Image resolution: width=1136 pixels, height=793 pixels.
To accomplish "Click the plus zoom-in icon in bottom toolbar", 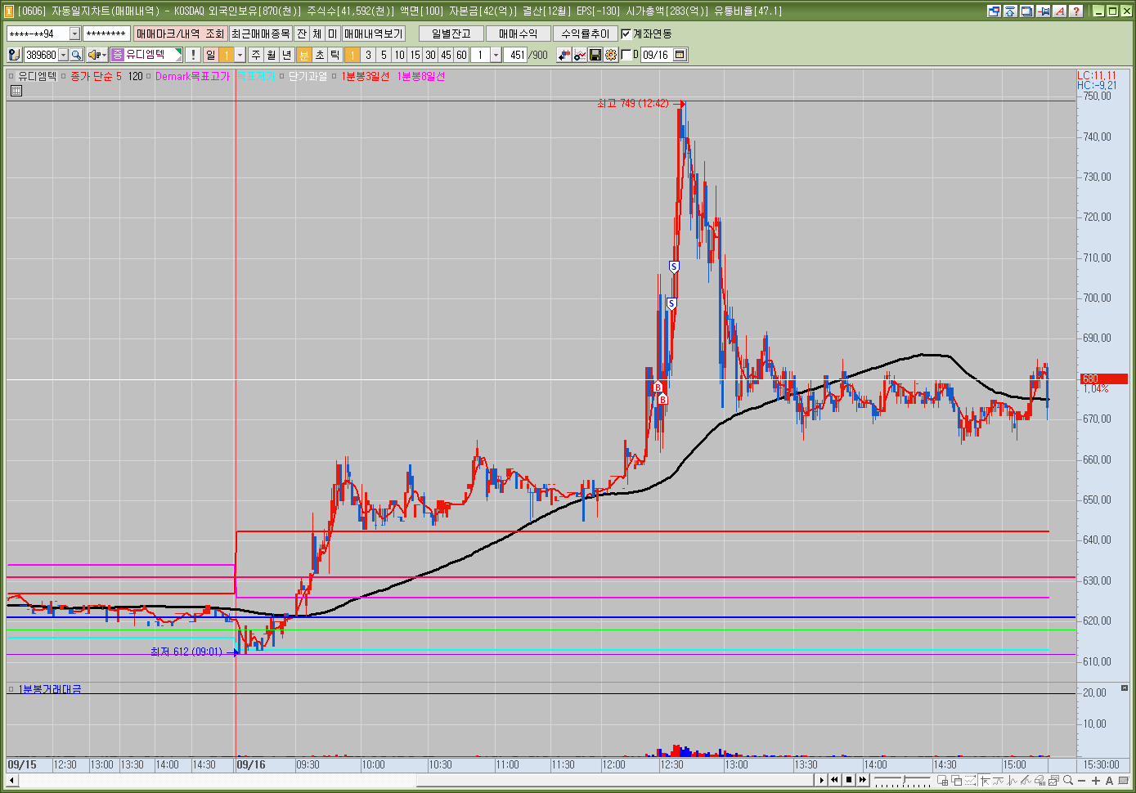I will click(x=1096, y=781).
